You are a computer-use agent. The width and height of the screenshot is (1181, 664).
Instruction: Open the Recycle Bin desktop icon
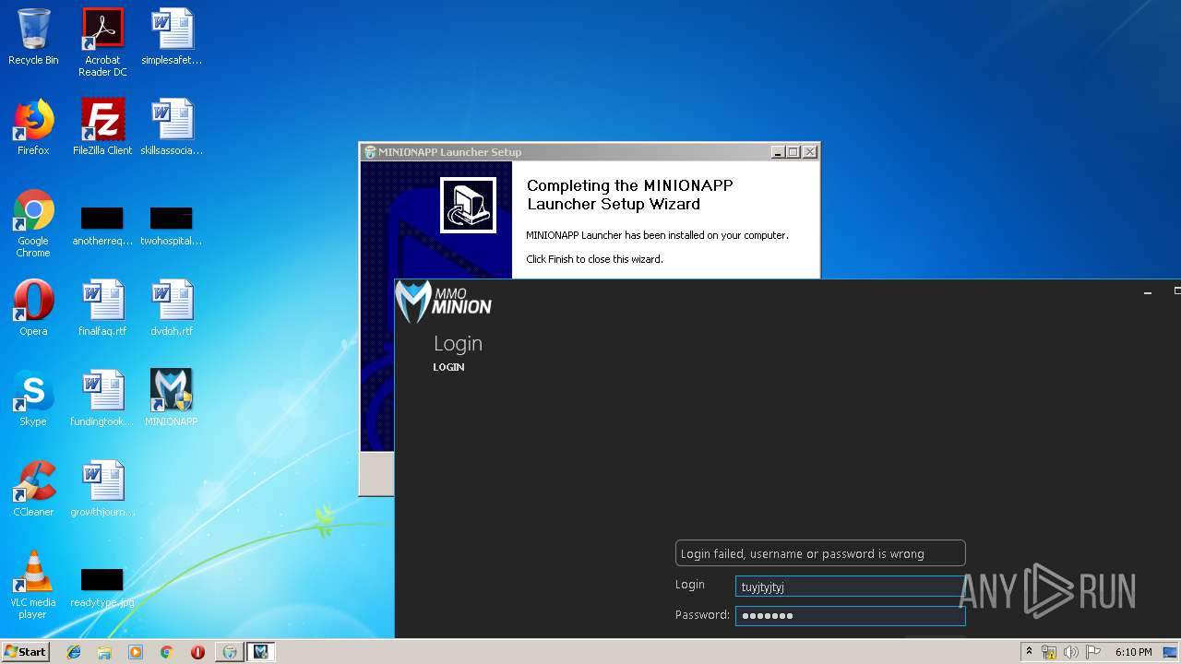(x=33, y=38)
